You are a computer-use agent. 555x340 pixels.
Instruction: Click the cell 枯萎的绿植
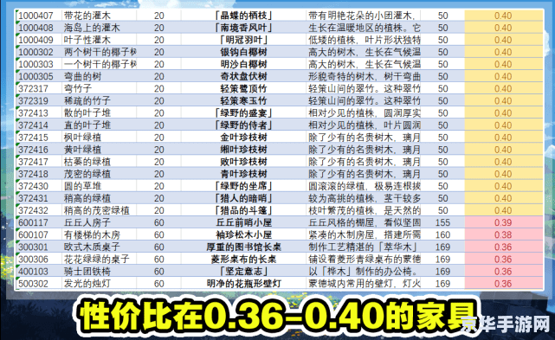(x=87, y=162)
